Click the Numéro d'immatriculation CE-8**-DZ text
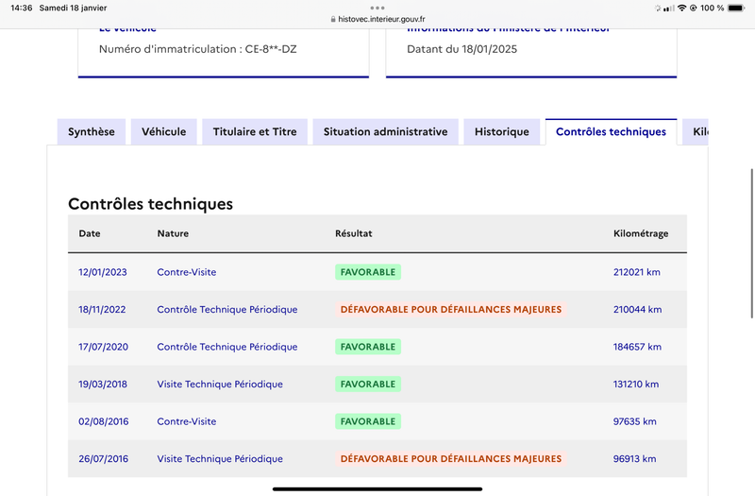 [198, 49]
